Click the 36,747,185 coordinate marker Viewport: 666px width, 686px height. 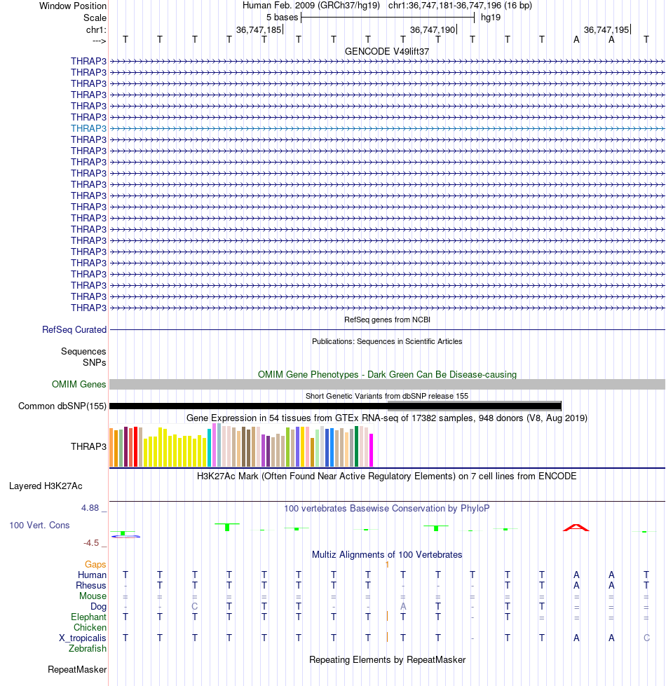point(259,29)
